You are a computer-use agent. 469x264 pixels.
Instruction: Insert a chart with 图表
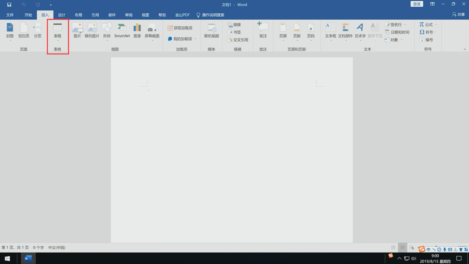click(137, 30)
